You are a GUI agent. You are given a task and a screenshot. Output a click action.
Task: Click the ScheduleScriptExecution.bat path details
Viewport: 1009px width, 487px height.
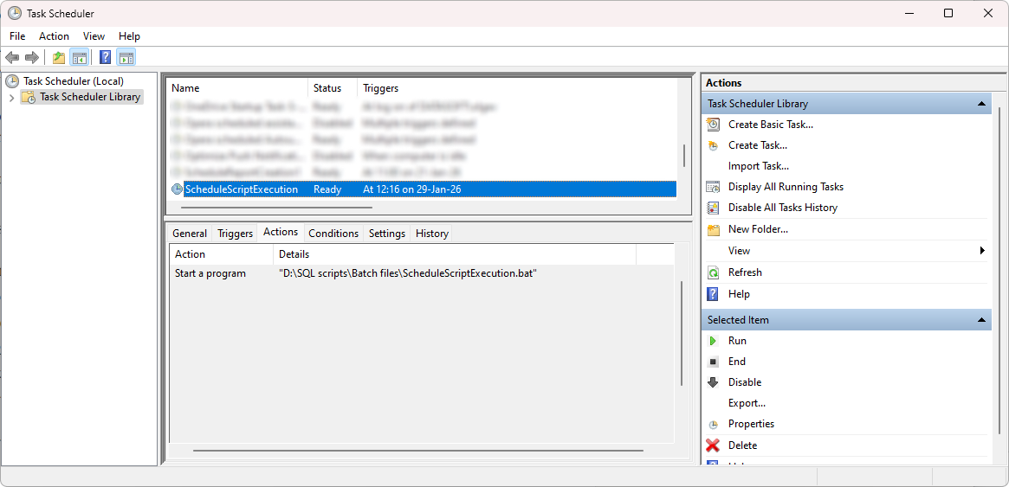408,273
